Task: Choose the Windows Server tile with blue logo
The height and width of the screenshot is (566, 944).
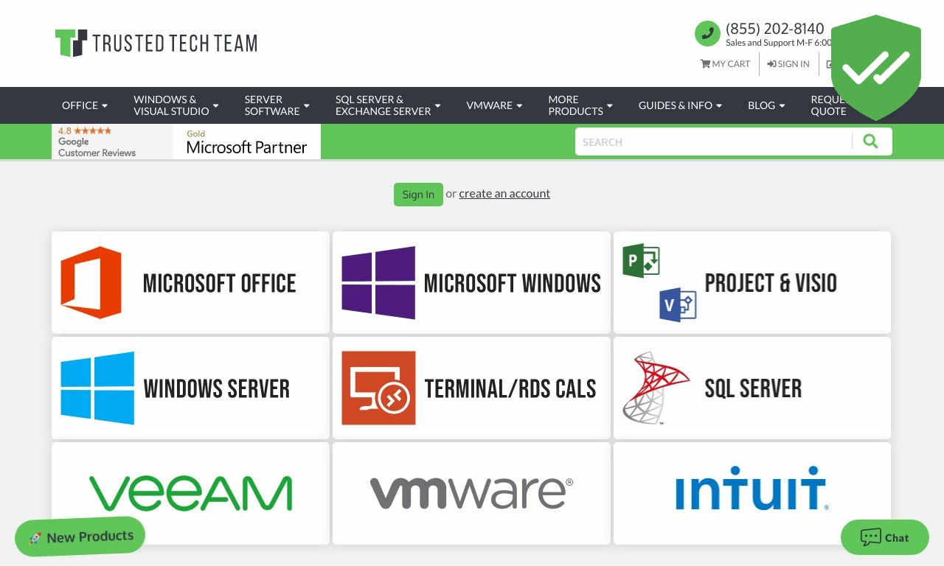Action: tap(190, 388)
